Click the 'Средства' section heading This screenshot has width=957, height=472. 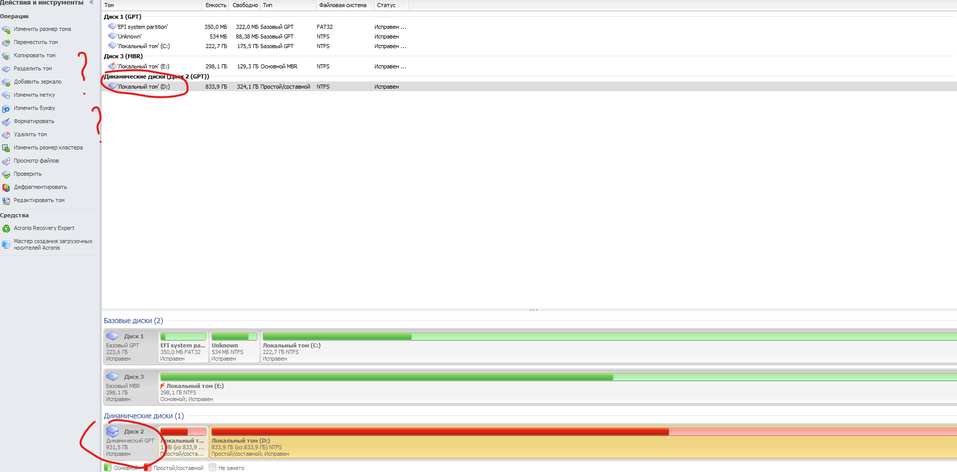point(14,215)
